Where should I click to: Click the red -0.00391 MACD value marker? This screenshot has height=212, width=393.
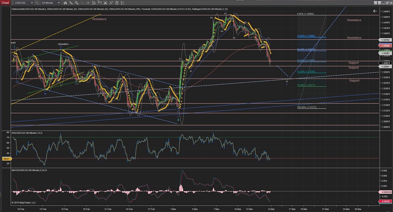click(386, 201)
